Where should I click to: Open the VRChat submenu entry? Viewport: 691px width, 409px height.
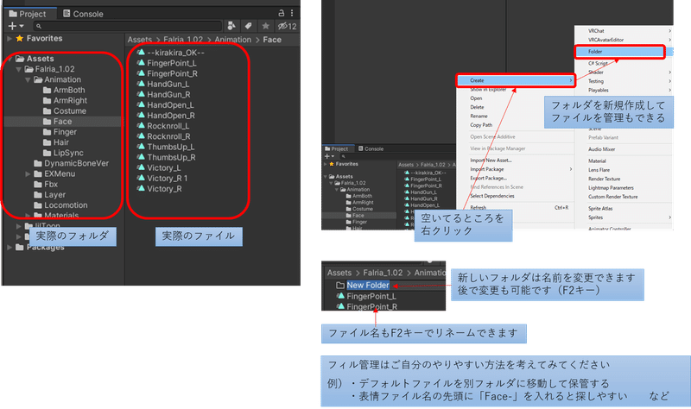[x=624, y=31]
